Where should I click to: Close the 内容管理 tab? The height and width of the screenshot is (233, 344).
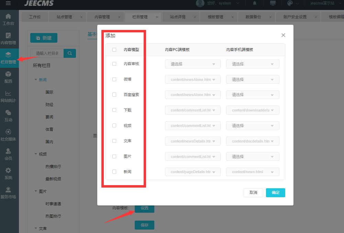119,17
